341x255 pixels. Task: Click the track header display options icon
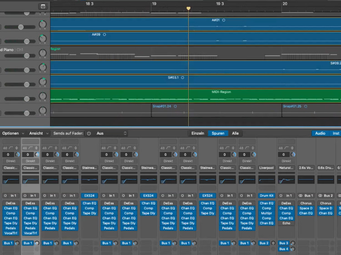pyautogui.click(x=43, y=6)
